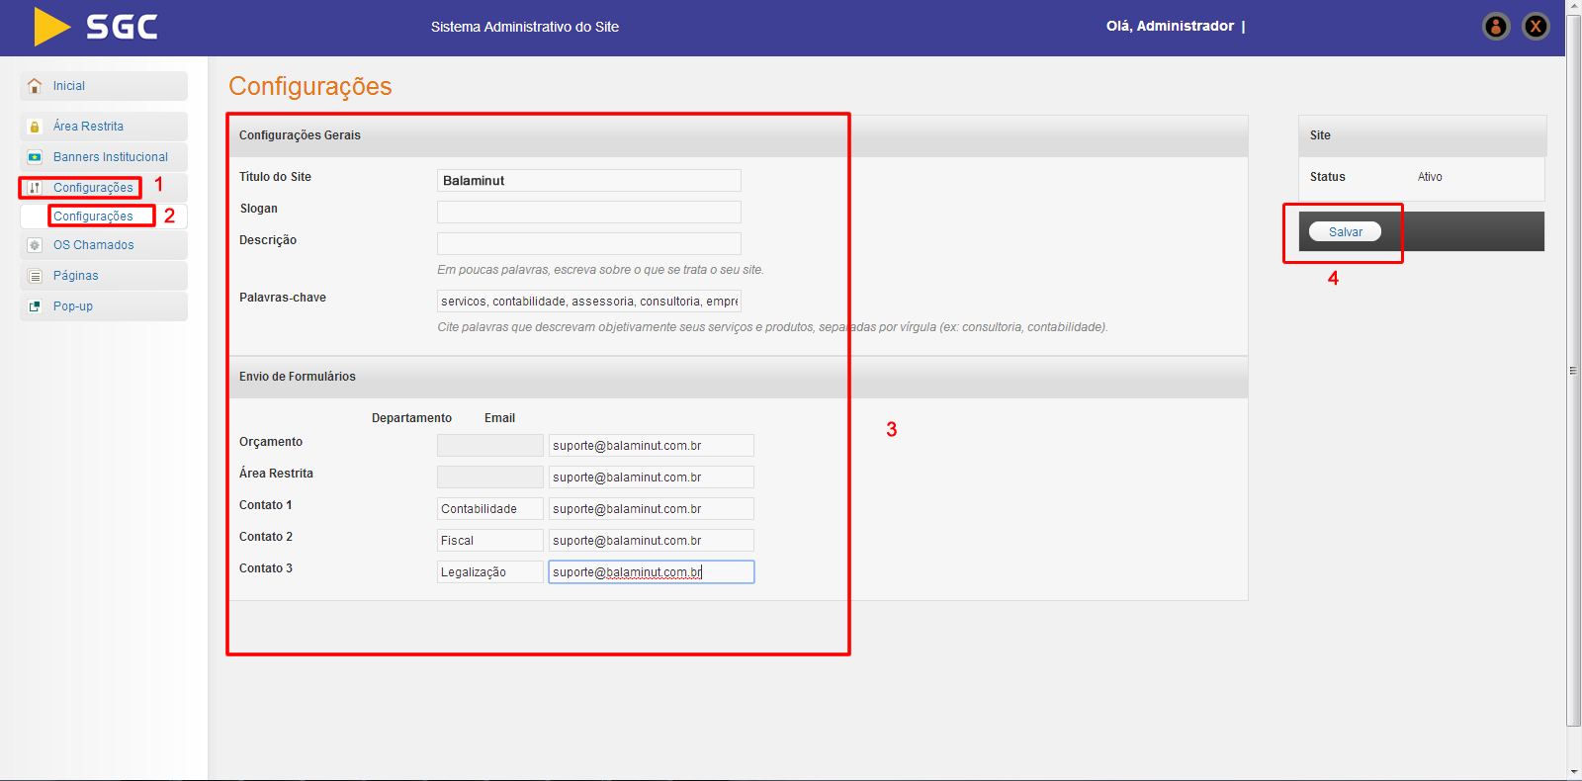Expand the Configurações main menu entry

[x=104, y=188]
